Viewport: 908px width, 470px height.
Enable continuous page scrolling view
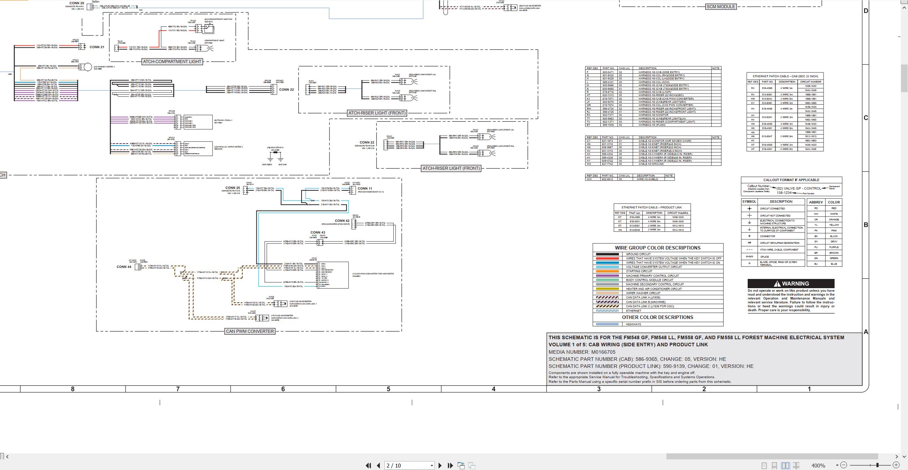(775, 465)
